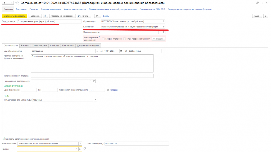This screenshot has width=271, height=152.
Task: Open Направление деятельности record via open icon
Action: pyautogui.click(x=94, y=81)
